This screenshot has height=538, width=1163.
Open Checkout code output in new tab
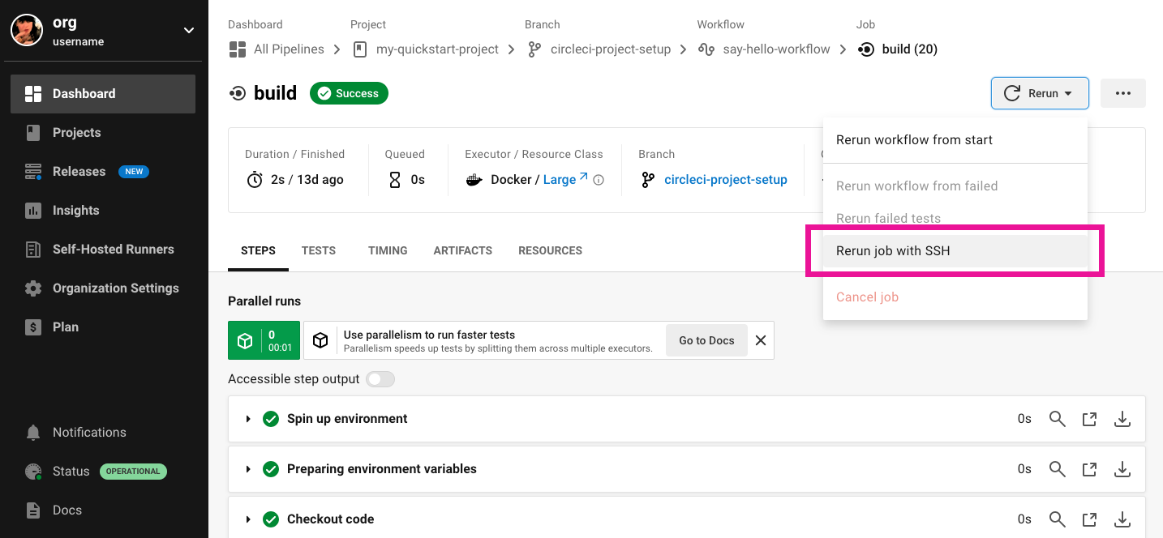coord(1090,519)
